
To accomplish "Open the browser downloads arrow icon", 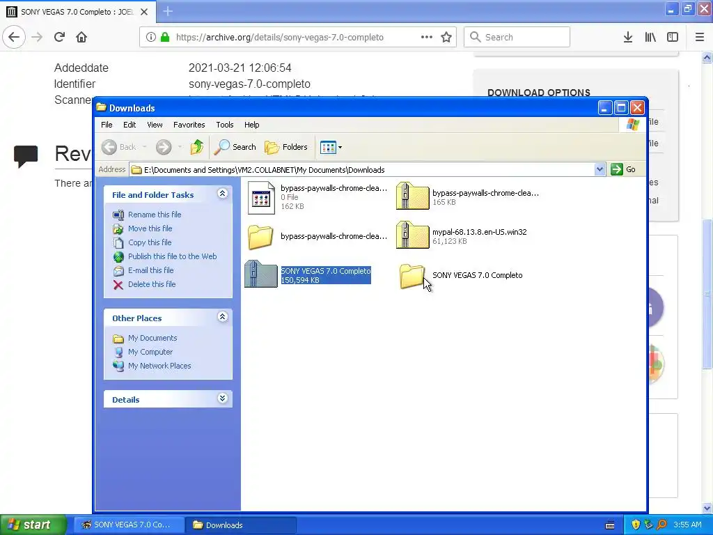I will (628, 38).
